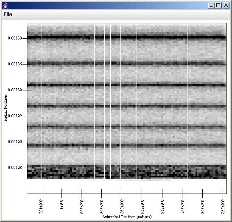Click the Java coffee cup title icon
This screenshot has height=222, width=232.
[x=6, y=6]
